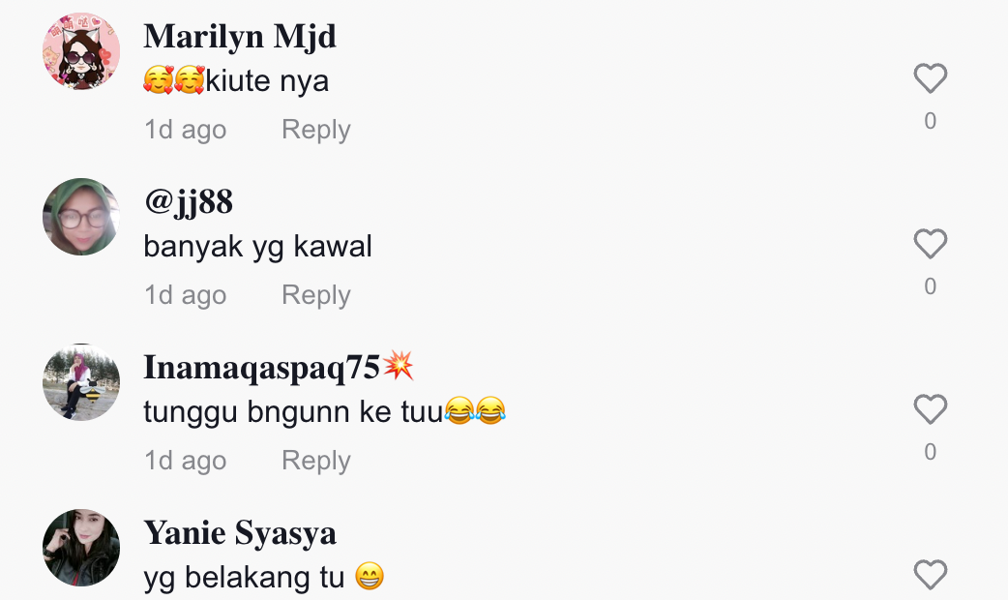Image resolution: width=1008 pixels, height=600 pixels.
Task: Click the 1d ago timestamp under @jj88
Action: tap(185, 295)
